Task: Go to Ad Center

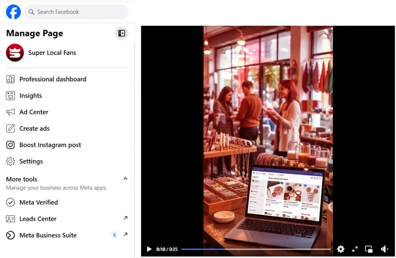Action: pos(33,112)
